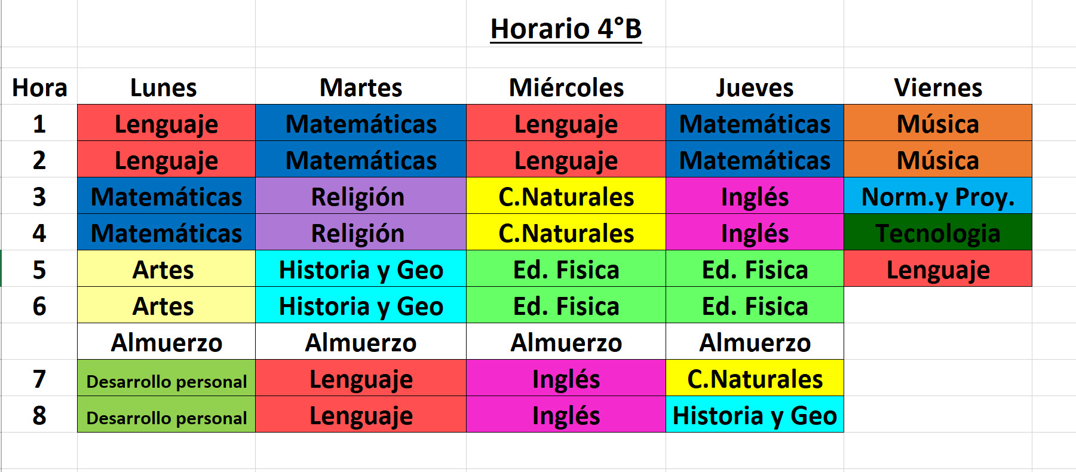Select the Hora header cell
Image resolution: width=1076 pixels, height=472 pixels.
[39, 88]
